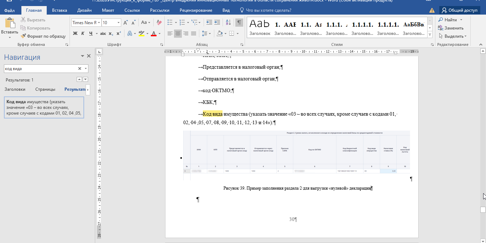The width and height of the screenshot is (486, 243).
Task: Click the sort A-Z icon
Action: [229, 22]
